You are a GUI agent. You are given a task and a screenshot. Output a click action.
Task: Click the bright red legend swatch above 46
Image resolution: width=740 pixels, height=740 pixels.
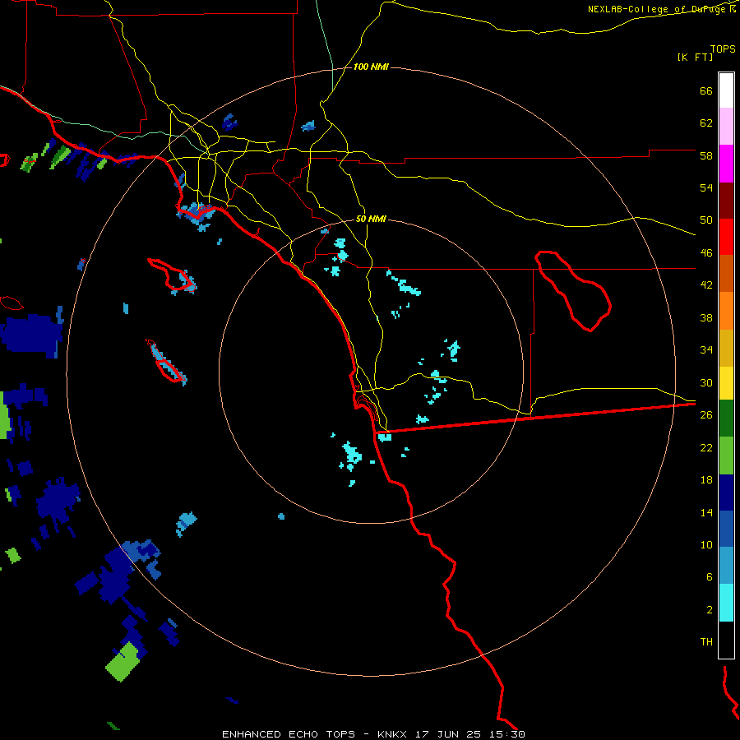[726, 237]
